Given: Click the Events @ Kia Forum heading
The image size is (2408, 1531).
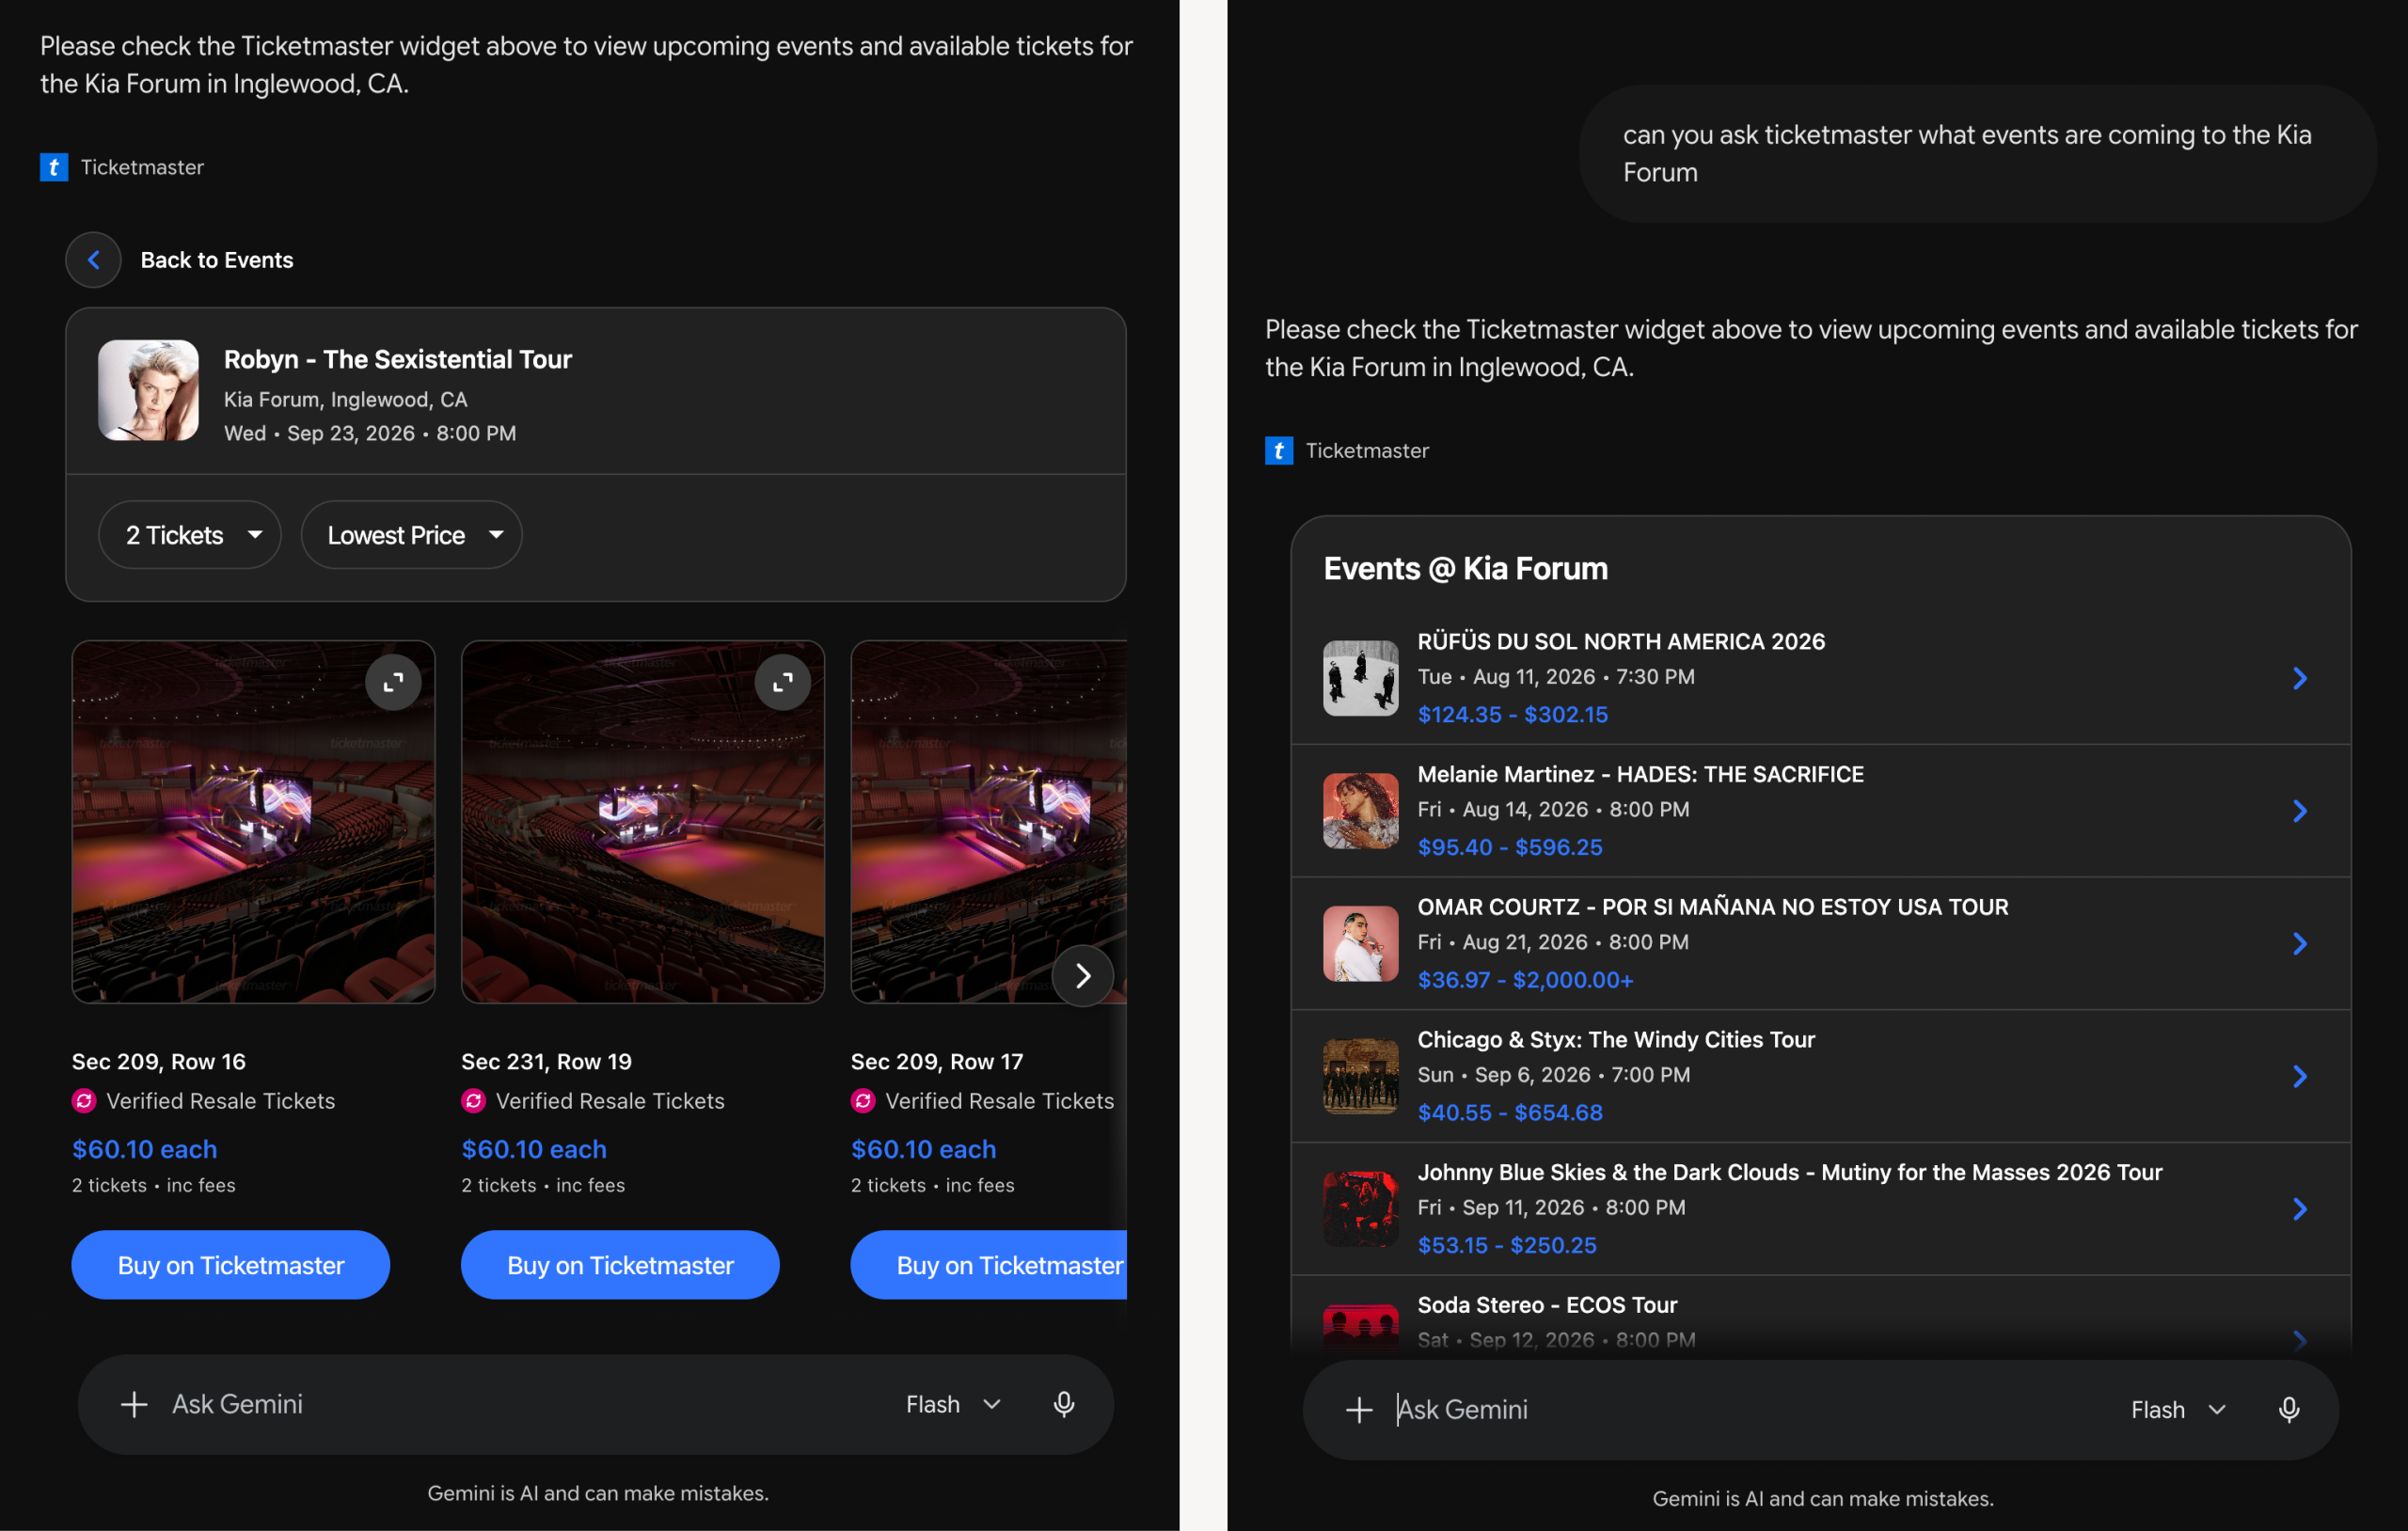Looking at the screenshot, I should (x=1465, y=569).
